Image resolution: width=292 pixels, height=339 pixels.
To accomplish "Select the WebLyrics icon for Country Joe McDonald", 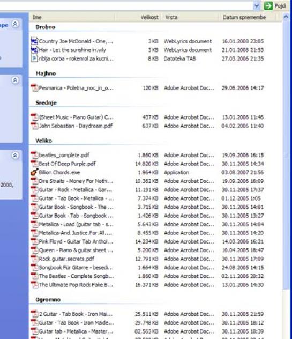I will point(34,41).
